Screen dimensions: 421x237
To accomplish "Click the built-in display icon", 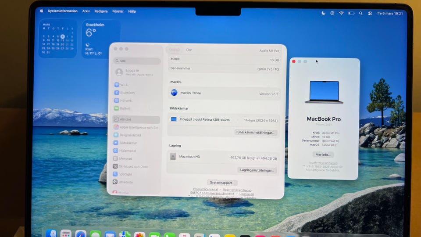I will [174, 119].
